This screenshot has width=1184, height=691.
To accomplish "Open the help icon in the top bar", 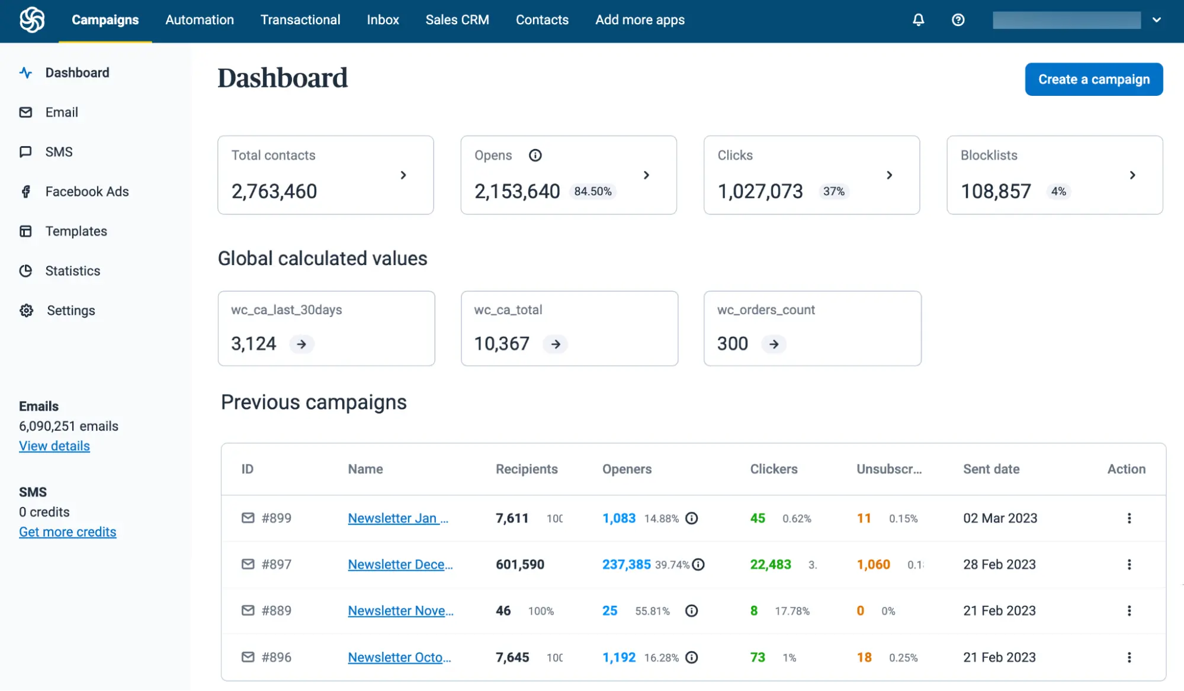I will tap(958, 20).
